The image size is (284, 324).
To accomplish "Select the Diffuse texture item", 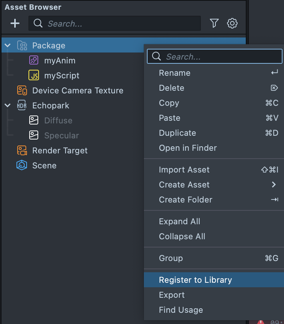I will (x=58, y=120).
